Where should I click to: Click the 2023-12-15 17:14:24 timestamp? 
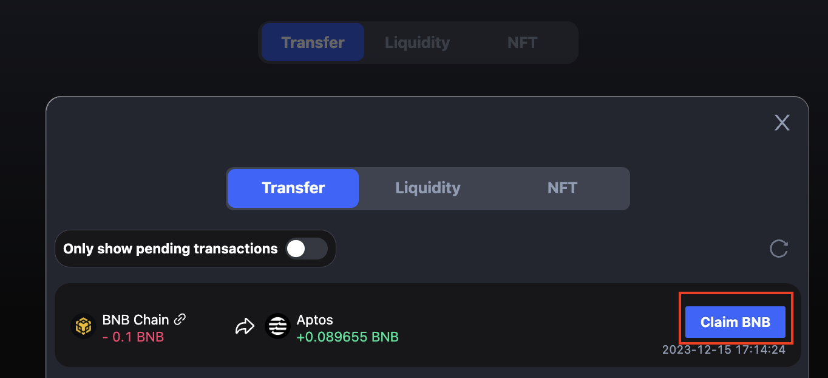(x=724, y=350)
